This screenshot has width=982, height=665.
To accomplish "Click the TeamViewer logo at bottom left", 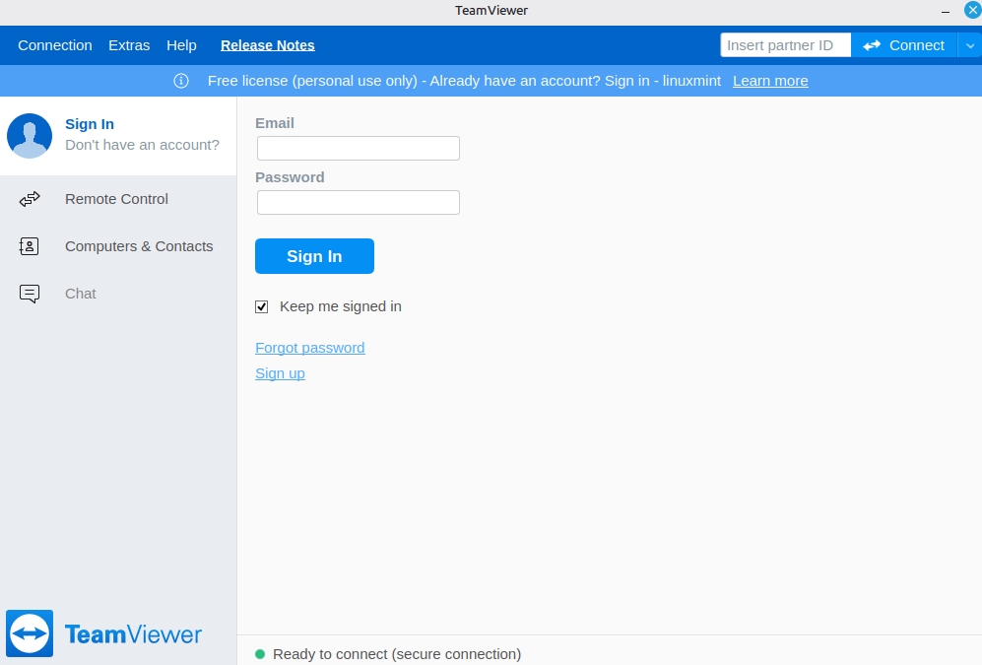I will coord(103,633).
